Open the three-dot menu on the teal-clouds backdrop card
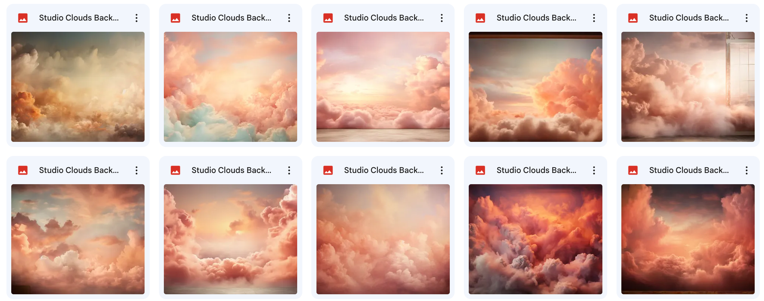The height and width of the screenshot is (301, 764). pyautogui.click(x=289, y=18)
